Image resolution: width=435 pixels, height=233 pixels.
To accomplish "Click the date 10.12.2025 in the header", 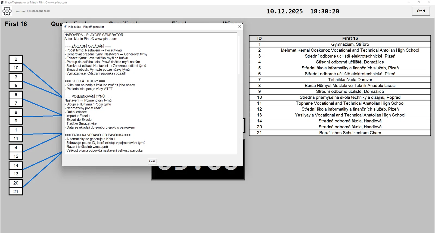I will coord(284,11).
